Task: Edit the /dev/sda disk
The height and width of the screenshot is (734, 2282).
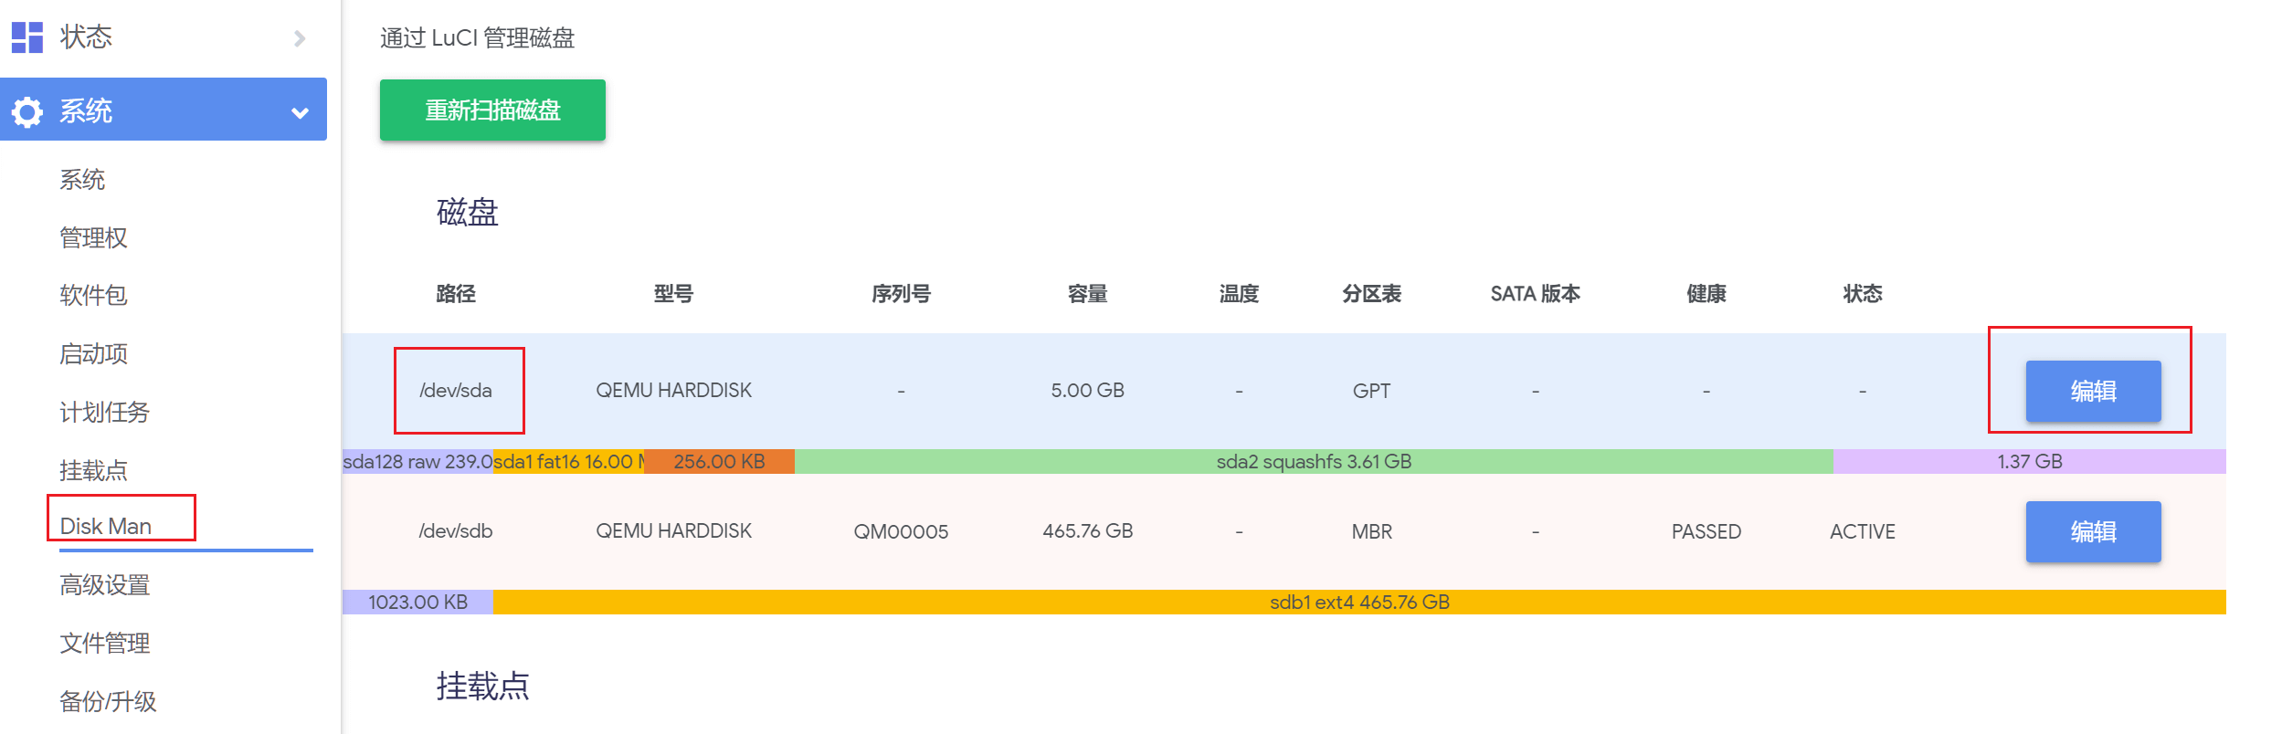Action: click(x=2093, y=392)
